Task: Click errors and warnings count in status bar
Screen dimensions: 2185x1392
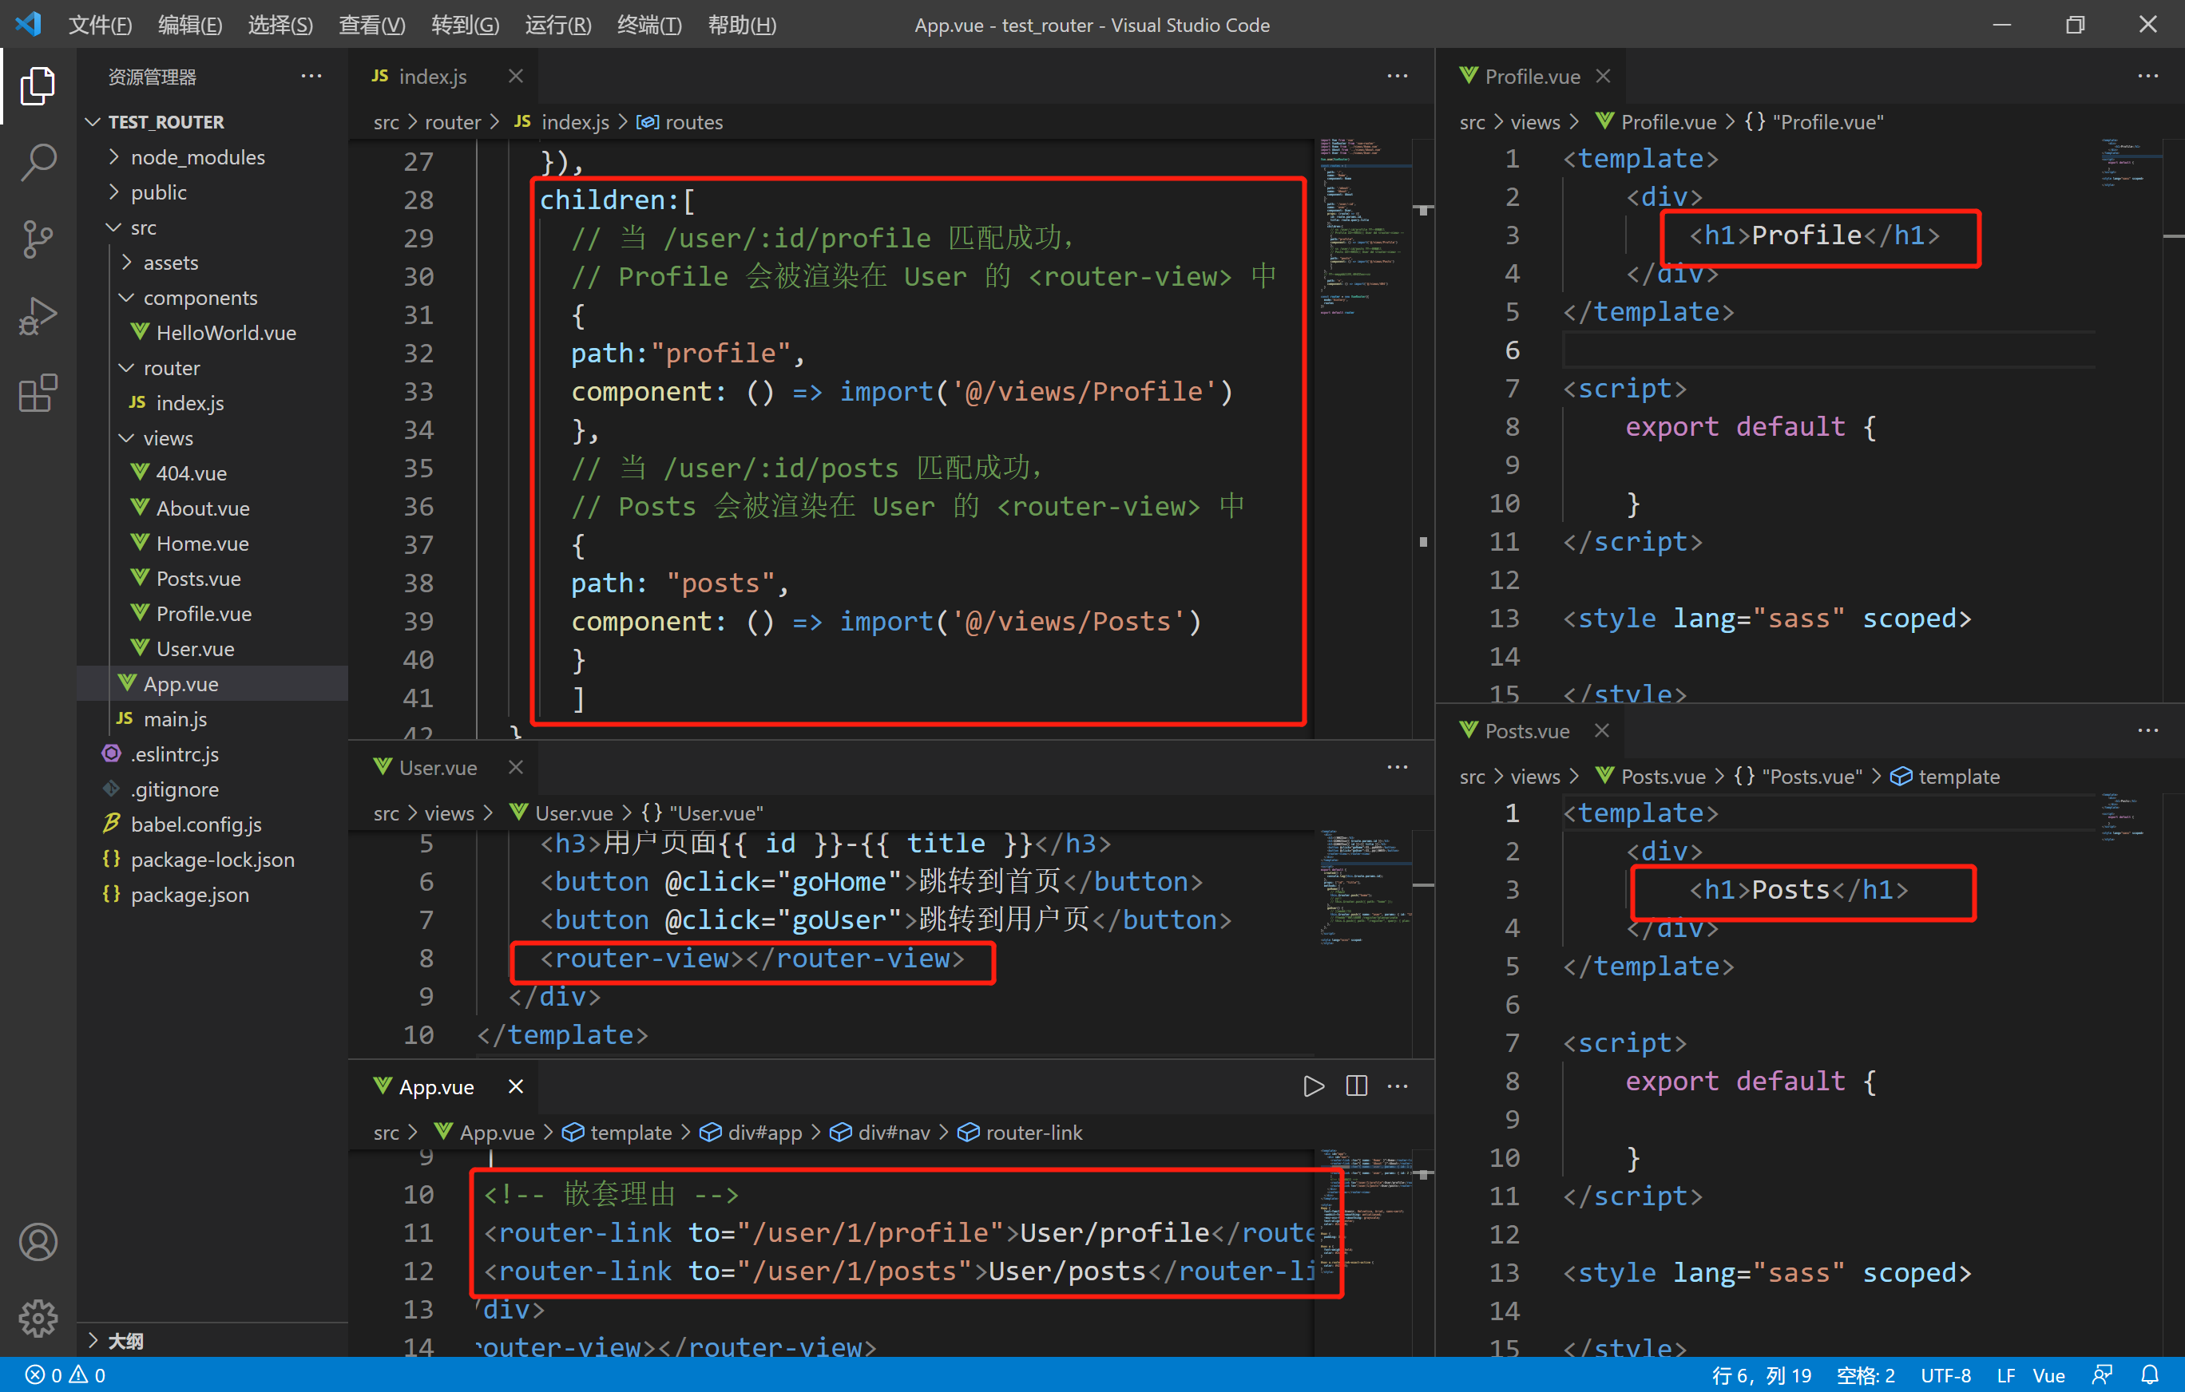Action: pos(65,1374)
